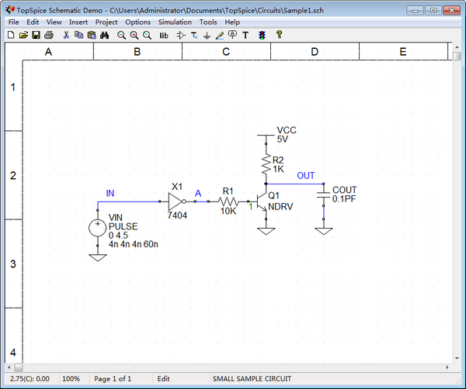Click ground symbol under VIN source
The image size is (466, 389).
tap(98, 257)
